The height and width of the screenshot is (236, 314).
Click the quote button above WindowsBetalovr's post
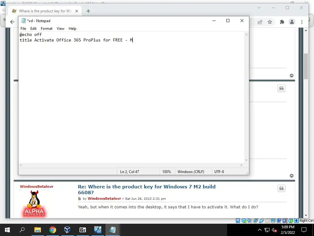[x=281, y=88]
